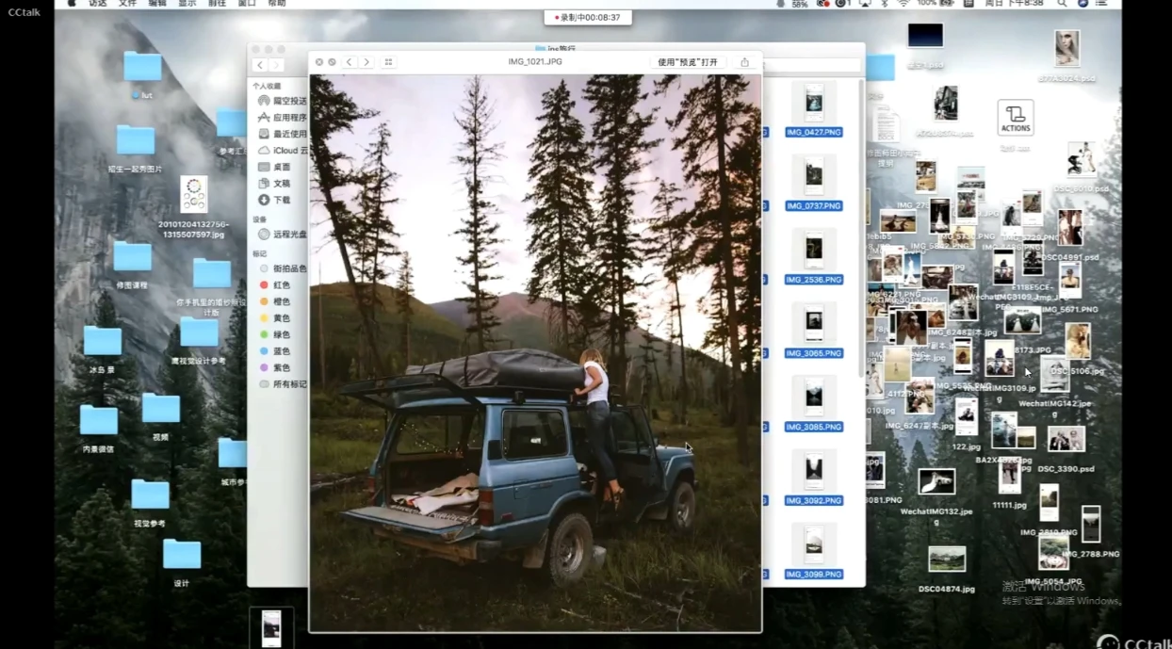Click the fullscreen icon in Quick Look
The image size is (1172, 649).
click(x=332, y=62)
